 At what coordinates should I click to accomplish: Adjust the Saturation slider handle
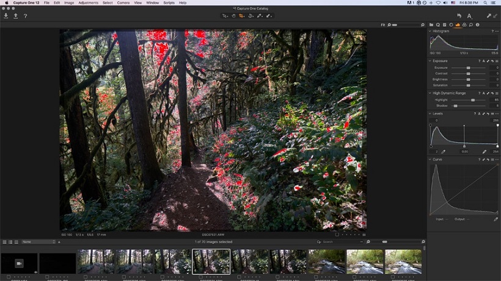click(x=468, y=85)
